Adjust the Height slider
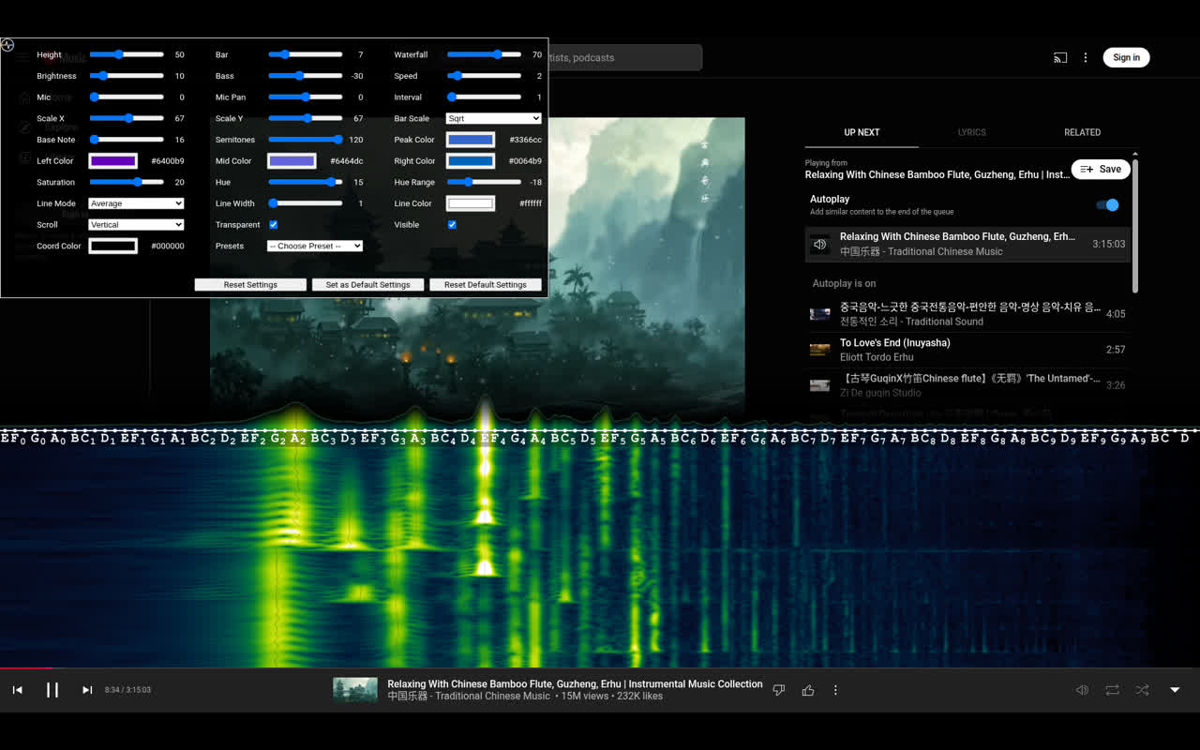Screen dimensions: 1200x750 127,54
